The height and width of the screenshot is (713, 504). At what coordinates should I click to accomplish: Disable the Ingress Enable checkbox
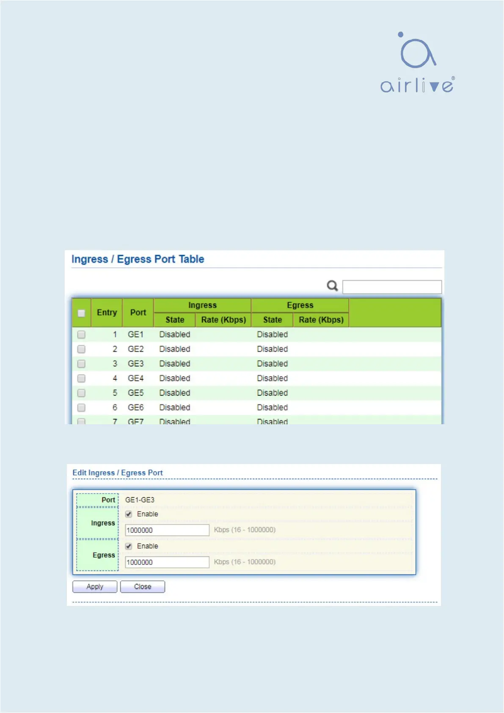tap(129, 514)
